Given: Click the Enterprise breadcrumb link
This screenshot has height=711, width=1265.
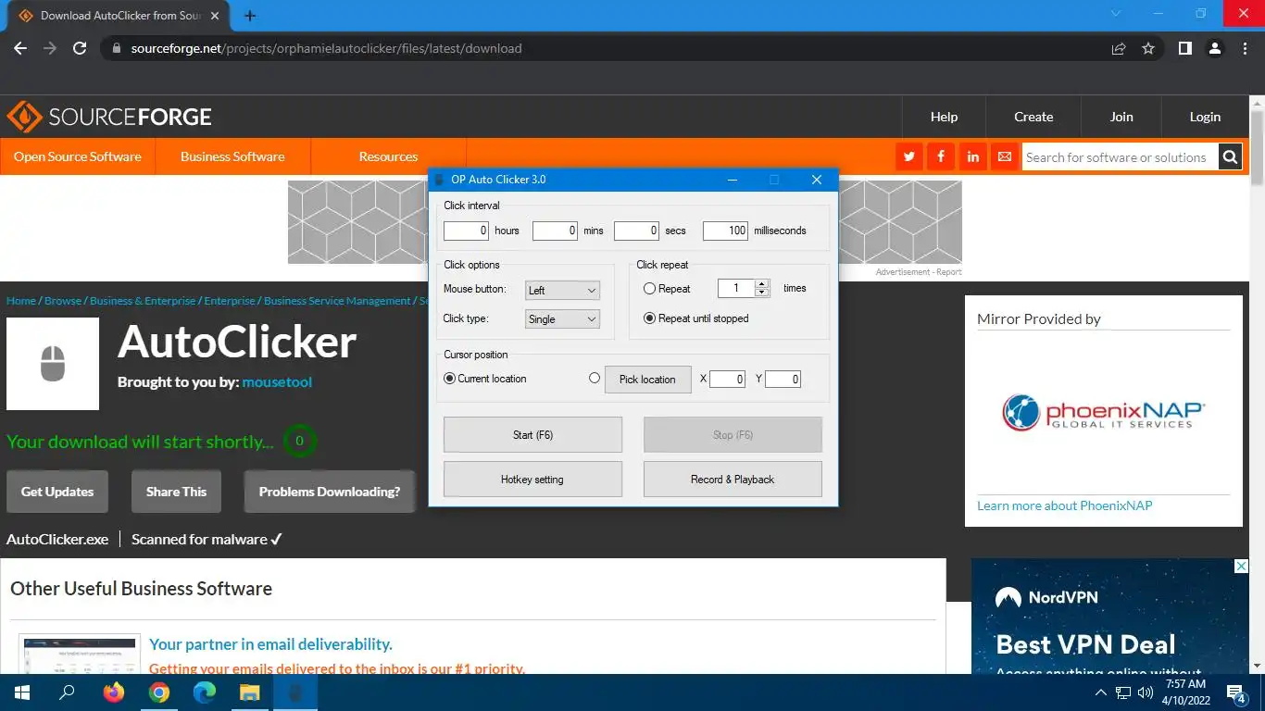Looking at the screenshot, I should (x=230, y=301).
